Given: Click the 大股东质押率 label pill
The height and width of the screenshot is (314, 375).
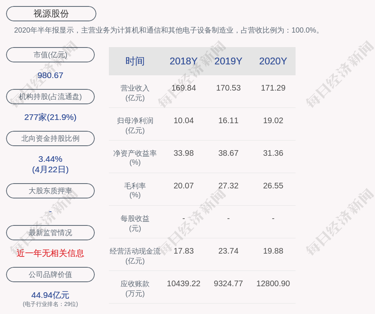Looking at the screenshot, I should click(x=50, y=190).
